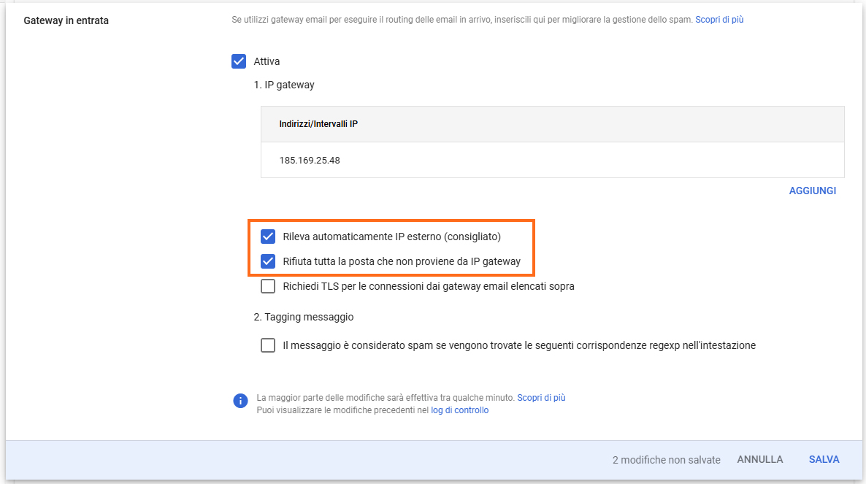Image resolution: width=866 pixels, height=484 pixels.
Task: Click the 'La maggior parte delle modifiche' notice
Action: tap(386, 398)
